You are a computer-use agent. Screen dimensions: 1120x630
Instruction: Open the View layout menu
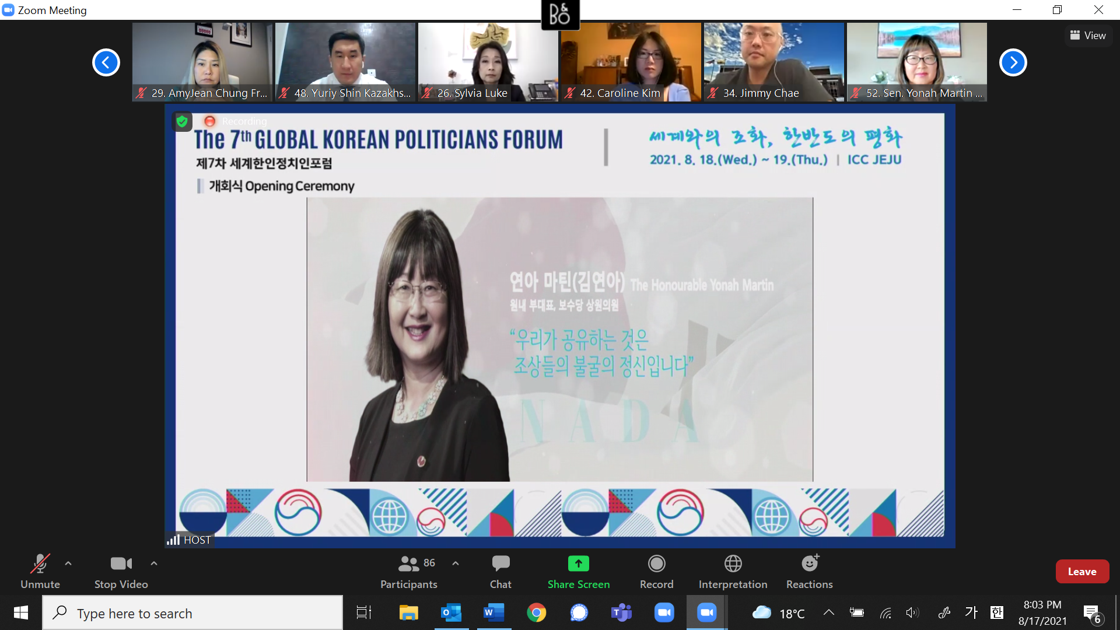[1088, 36]
